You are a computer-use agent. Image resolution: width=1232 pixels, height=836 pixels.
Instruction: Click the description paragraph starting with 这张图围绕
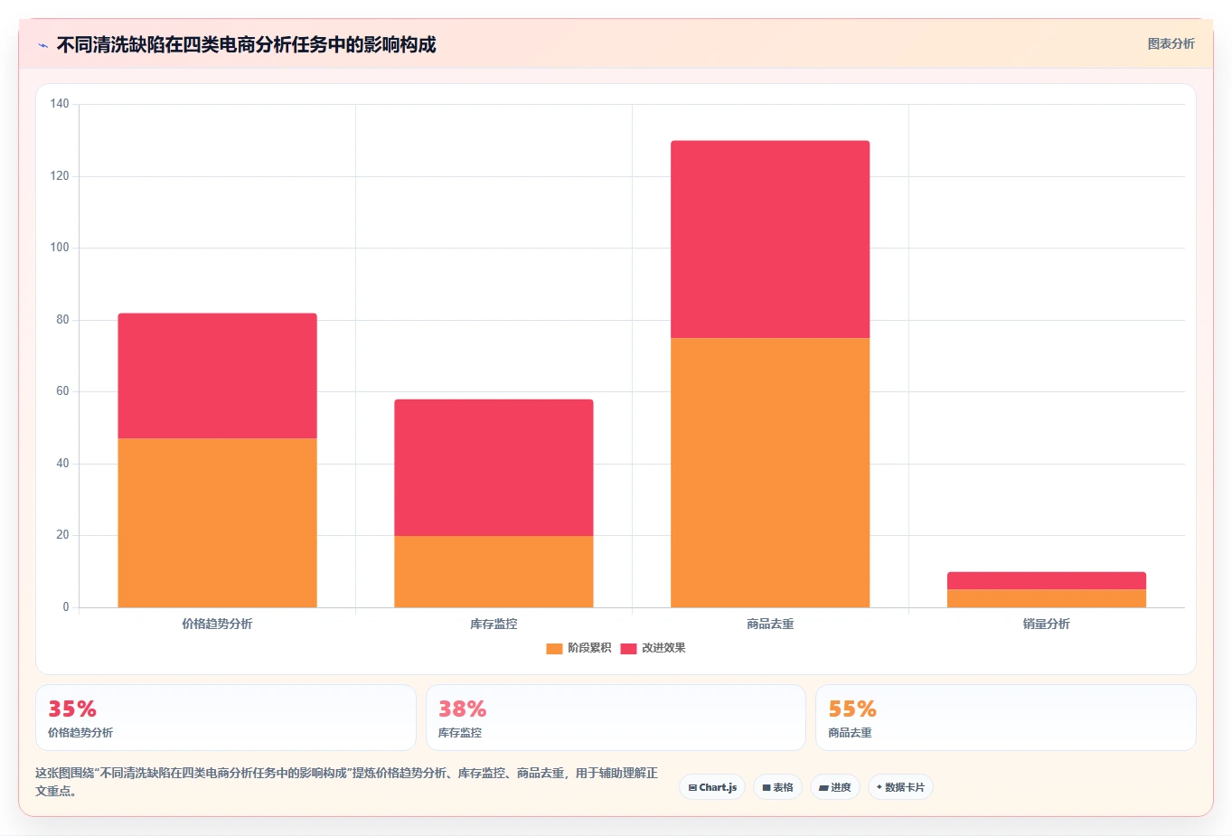(347, 782)
